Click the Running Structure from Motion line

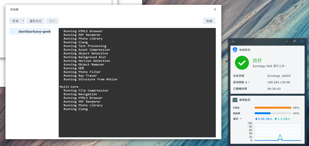tap(90, 79)
